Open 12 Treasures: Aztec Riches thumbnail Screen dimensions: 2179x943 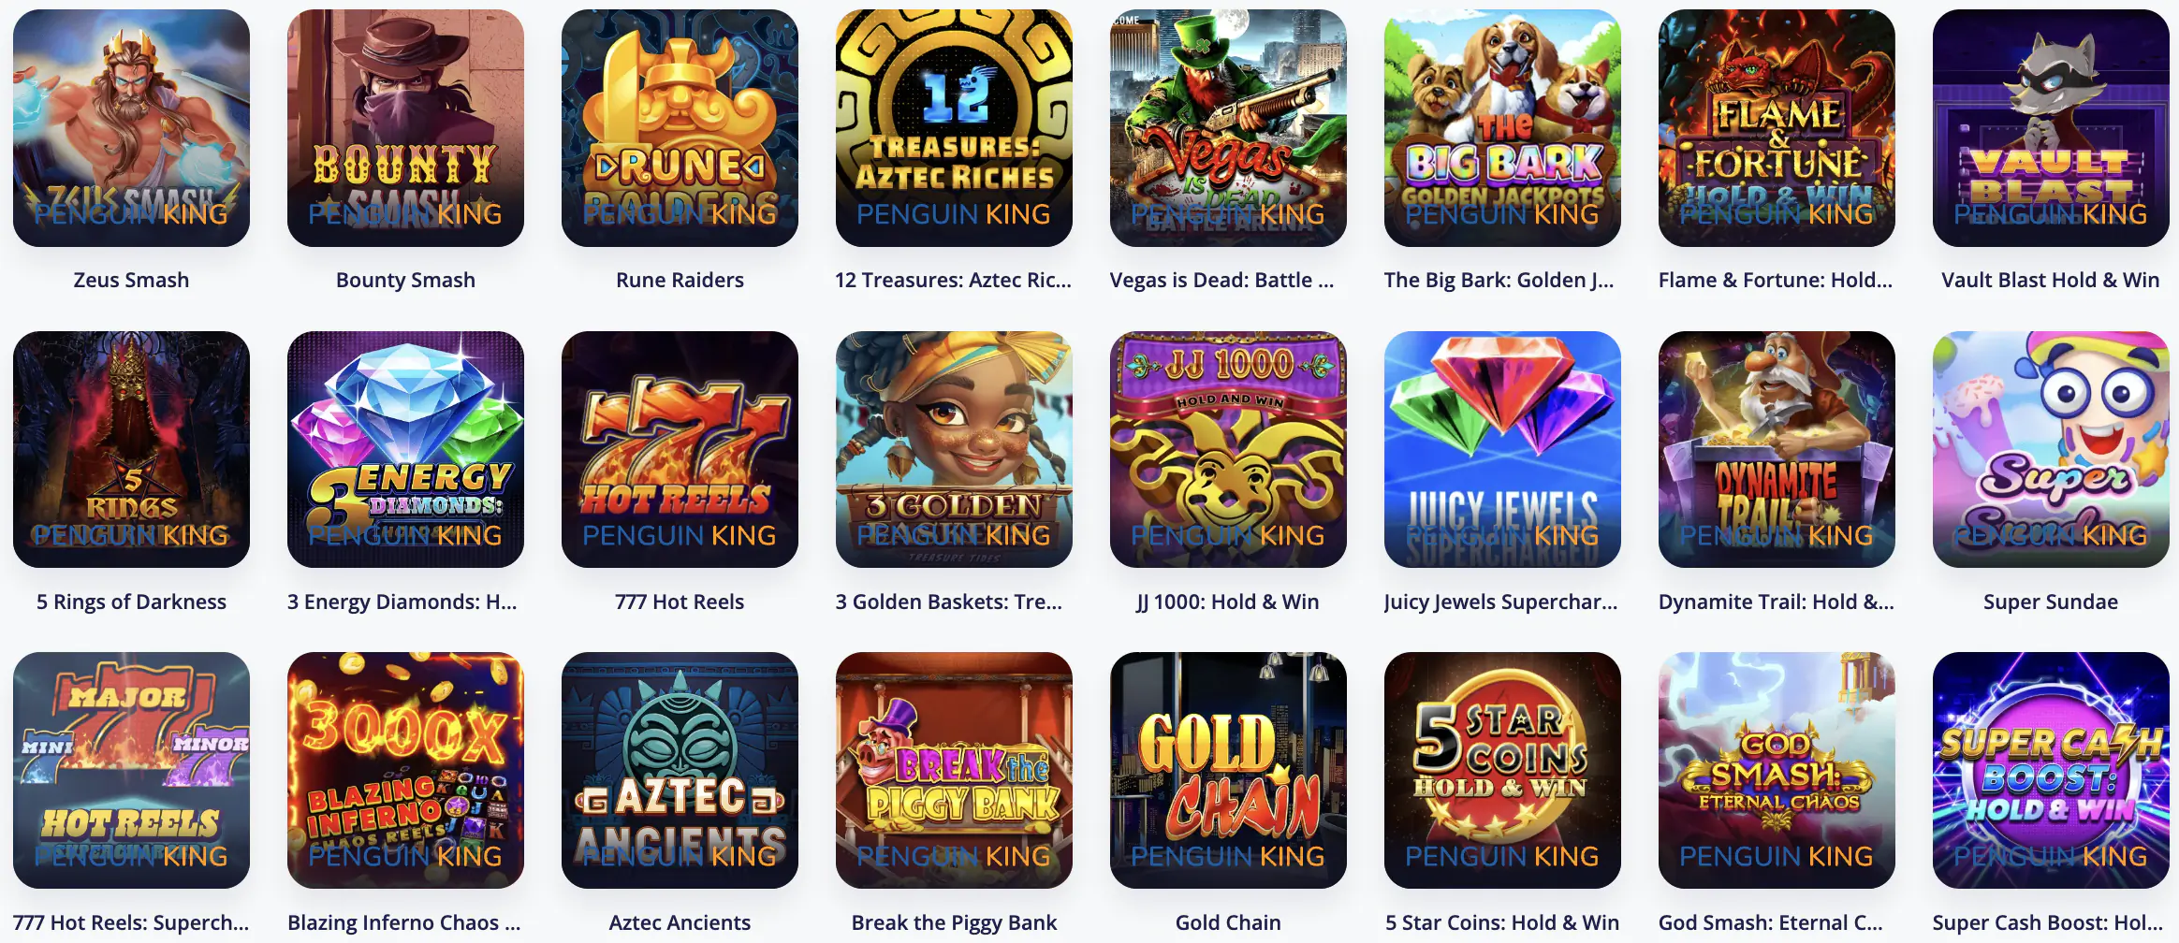pyautogui.click(x=954, y=128)
